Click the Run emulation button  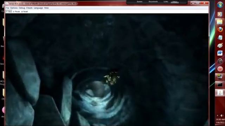(9, 12)
